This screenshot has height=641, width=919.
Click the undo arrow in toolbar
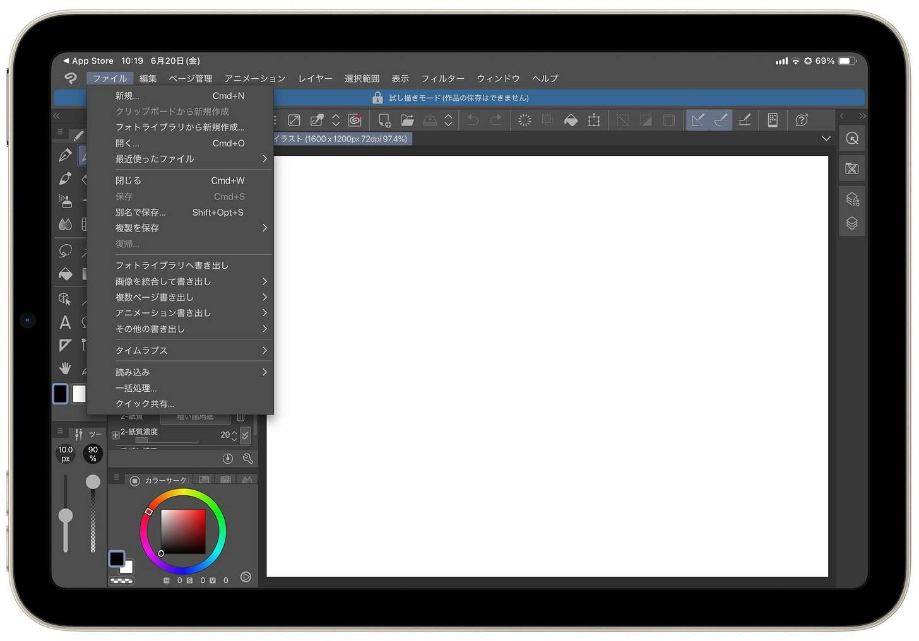pyautogui.click(x=473, y=120)
